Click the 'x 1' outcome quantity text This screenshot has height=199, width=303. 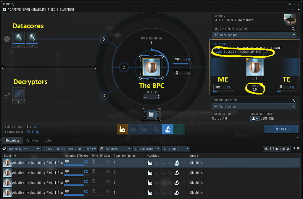pos(255,79)
